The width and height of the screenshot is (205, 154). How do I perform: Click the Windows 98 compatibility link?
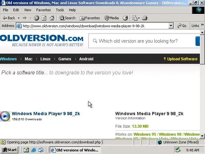tap(170, 134)
